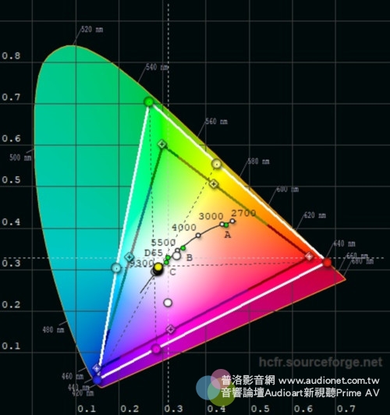The height and width of the screenshot is (415, 390).
Task: Click the measured cyan secondary circle marker
Action: pos(116,268)
